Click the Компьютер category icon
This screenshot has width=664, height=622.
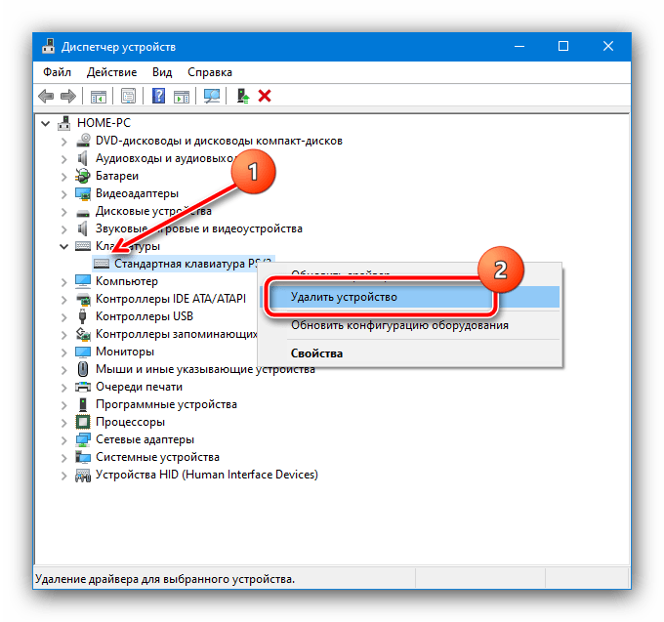pyautogui.click(x=83, y=281)
